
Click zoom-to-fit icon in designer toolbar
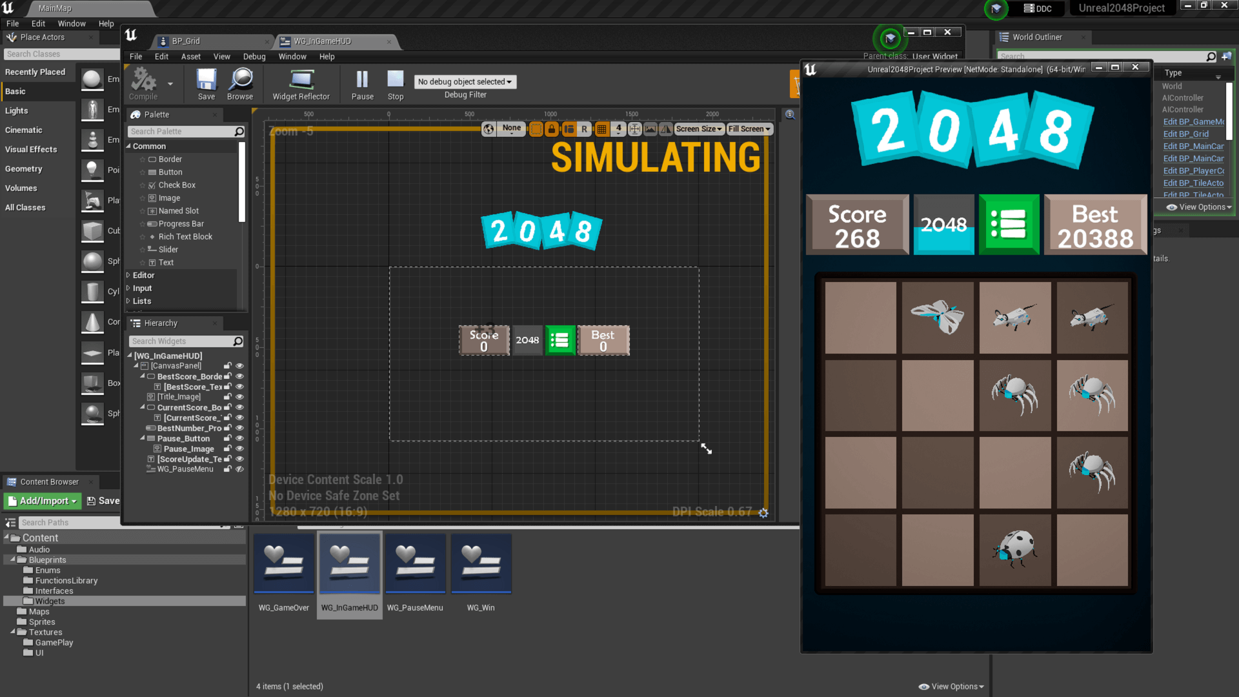635,129
